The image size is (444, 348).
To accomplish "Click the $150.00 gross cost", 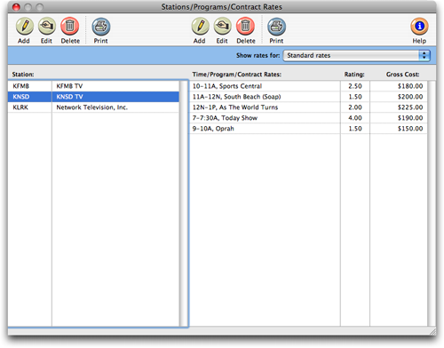I will pyautogui.click(x=410, y=129).
